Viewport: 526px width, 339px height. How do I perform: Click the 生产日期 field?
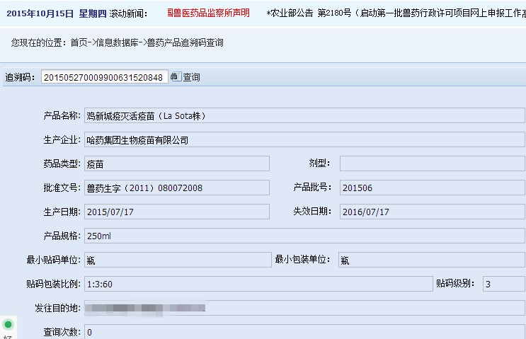[176, 212]
